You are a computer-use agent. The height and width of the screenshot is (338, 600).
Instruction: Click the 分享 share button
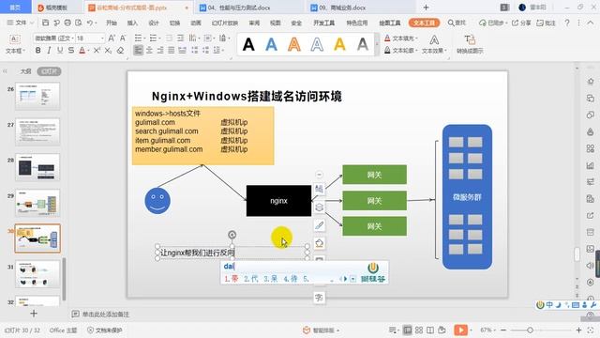(521, 23)
